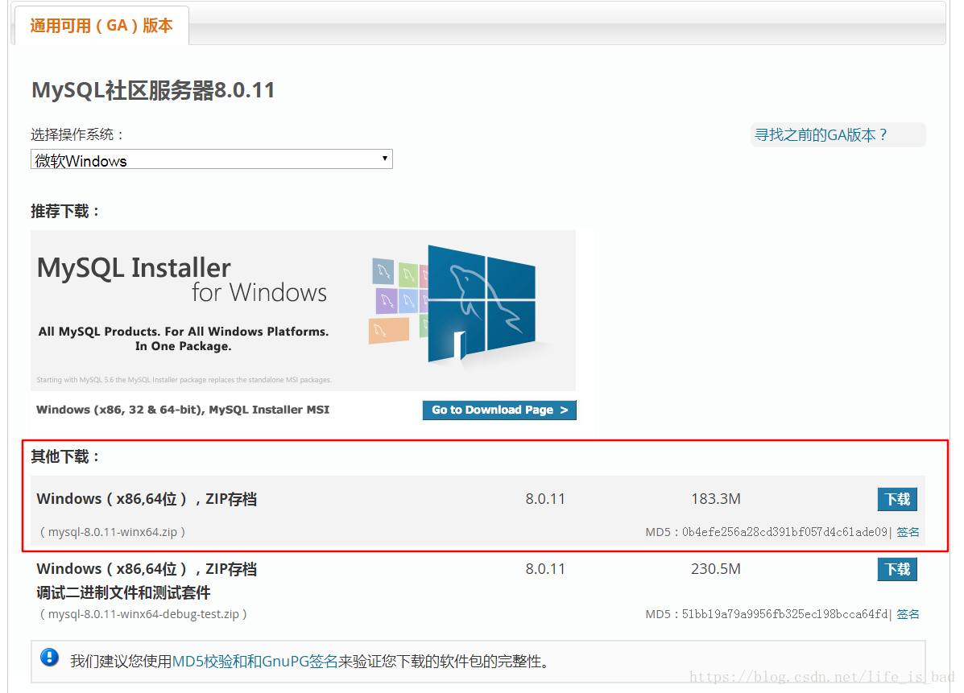Viewport: 964px width, 693px height.
Task: Click the MySQL社区服务器8.0.11 heading
Action: coord(153,90)
